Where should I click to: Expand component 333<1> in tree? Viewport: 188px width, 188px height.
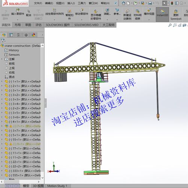point(2,171)
